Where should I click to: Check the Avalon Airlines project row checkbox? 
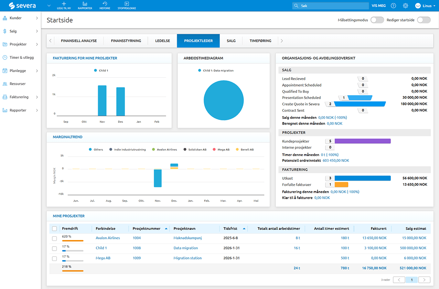(x=55, y=238)
